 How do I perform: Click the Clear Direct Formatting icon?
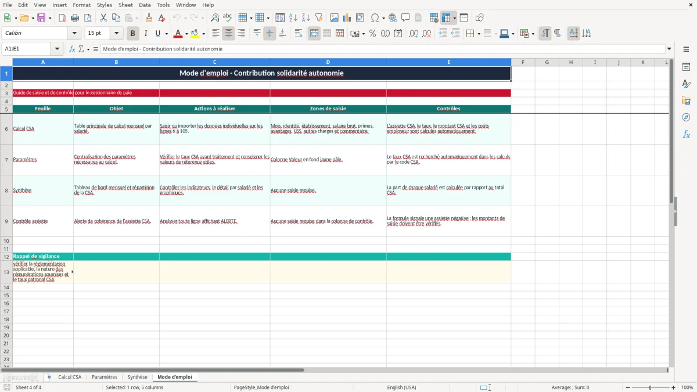coord(162,18)
